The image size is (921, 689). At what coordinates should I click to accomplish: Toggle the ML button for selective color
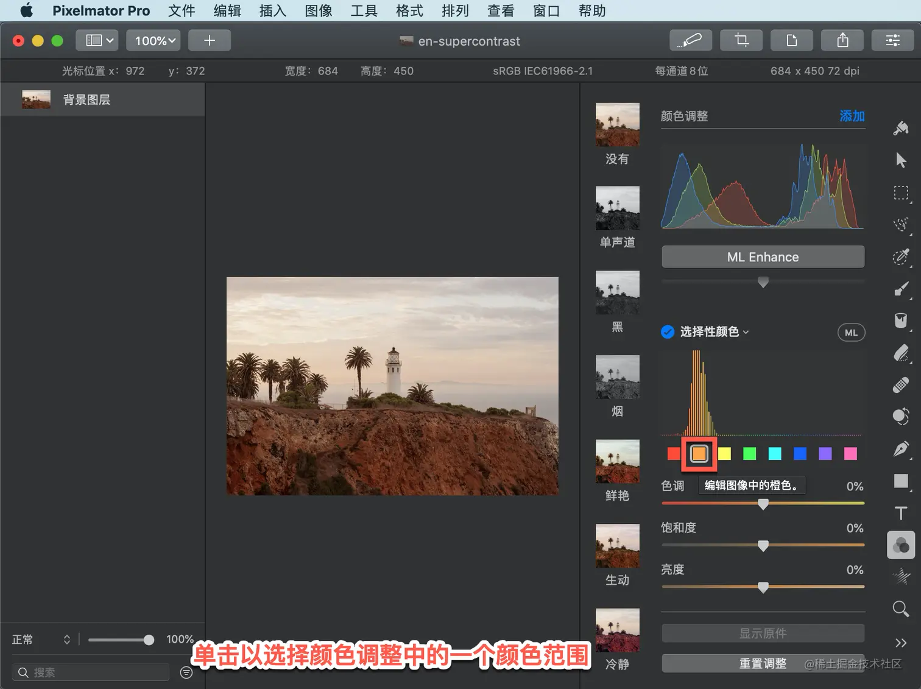point(851,333)
